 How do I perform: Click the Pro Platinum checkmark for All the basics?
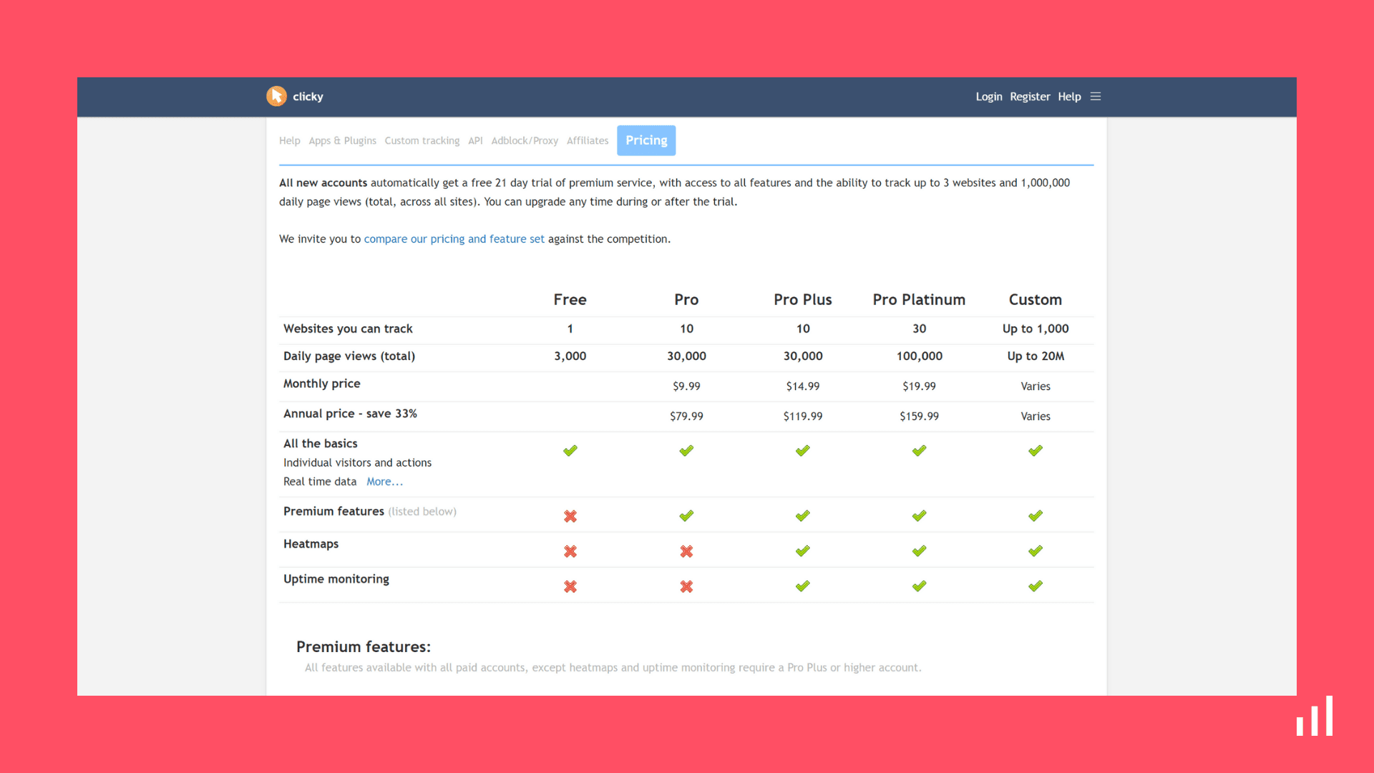click(920, 451)
